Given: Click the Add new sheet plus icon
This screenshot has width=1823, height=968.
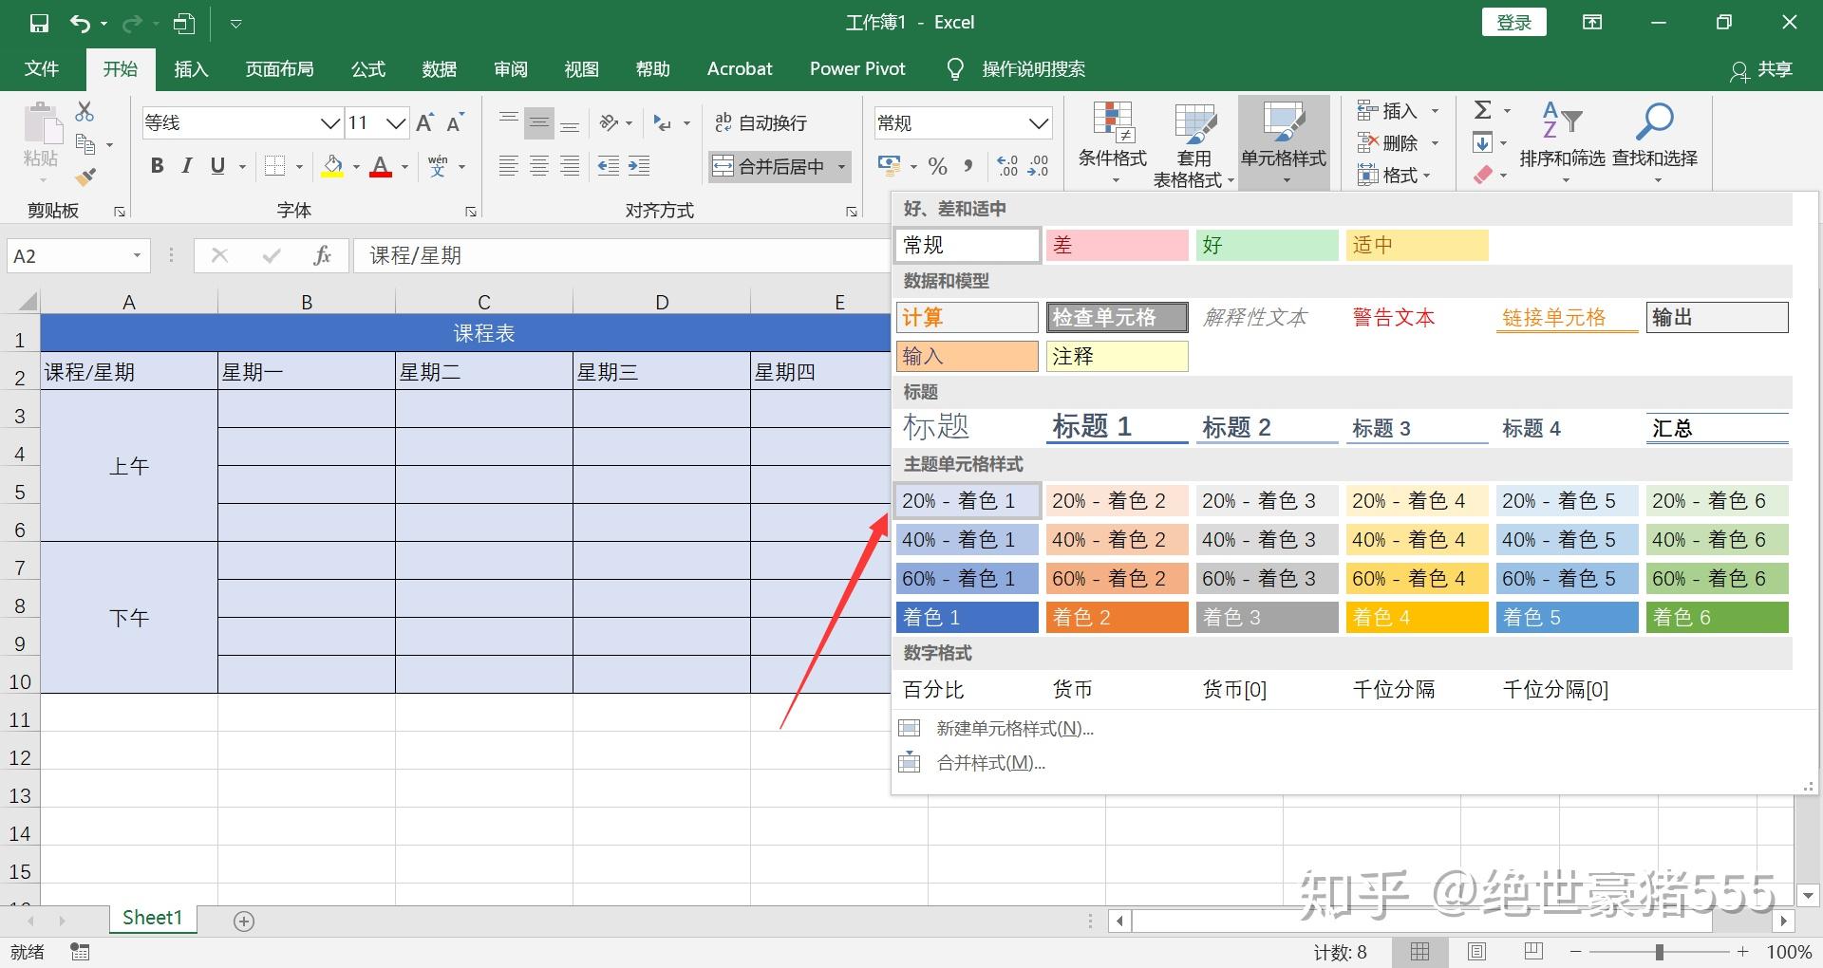Looking at the screenshot, I should point(244,921).
